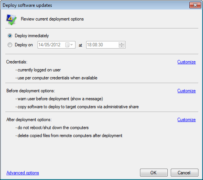The height and width of the screenshot is (180, 203).
Task: Click the Deploy immediately label text
Action: (32, 36)
